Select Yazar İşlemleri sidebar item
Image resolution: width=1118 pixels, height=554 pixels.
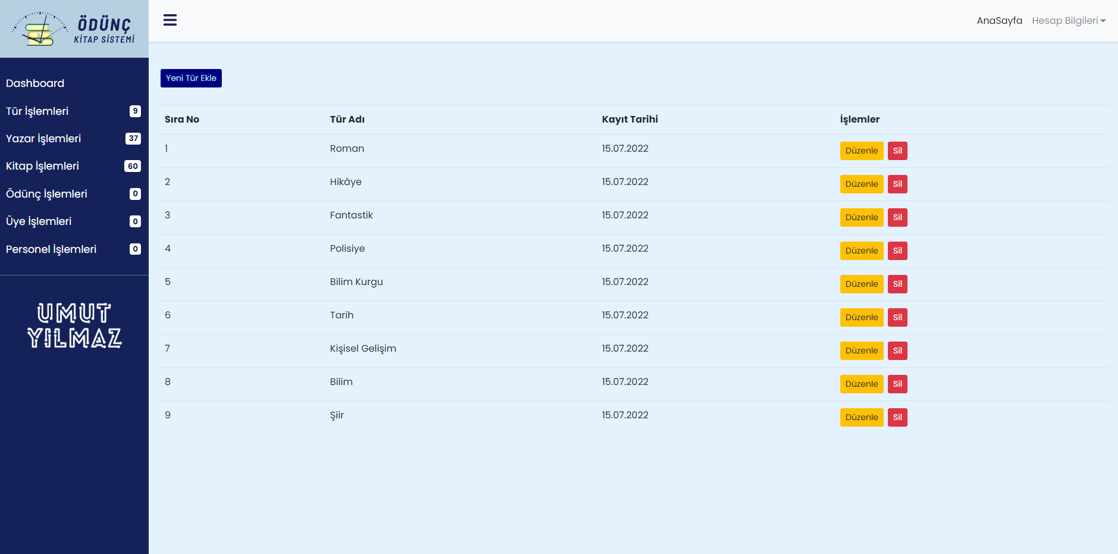click(x=43, y=139)
